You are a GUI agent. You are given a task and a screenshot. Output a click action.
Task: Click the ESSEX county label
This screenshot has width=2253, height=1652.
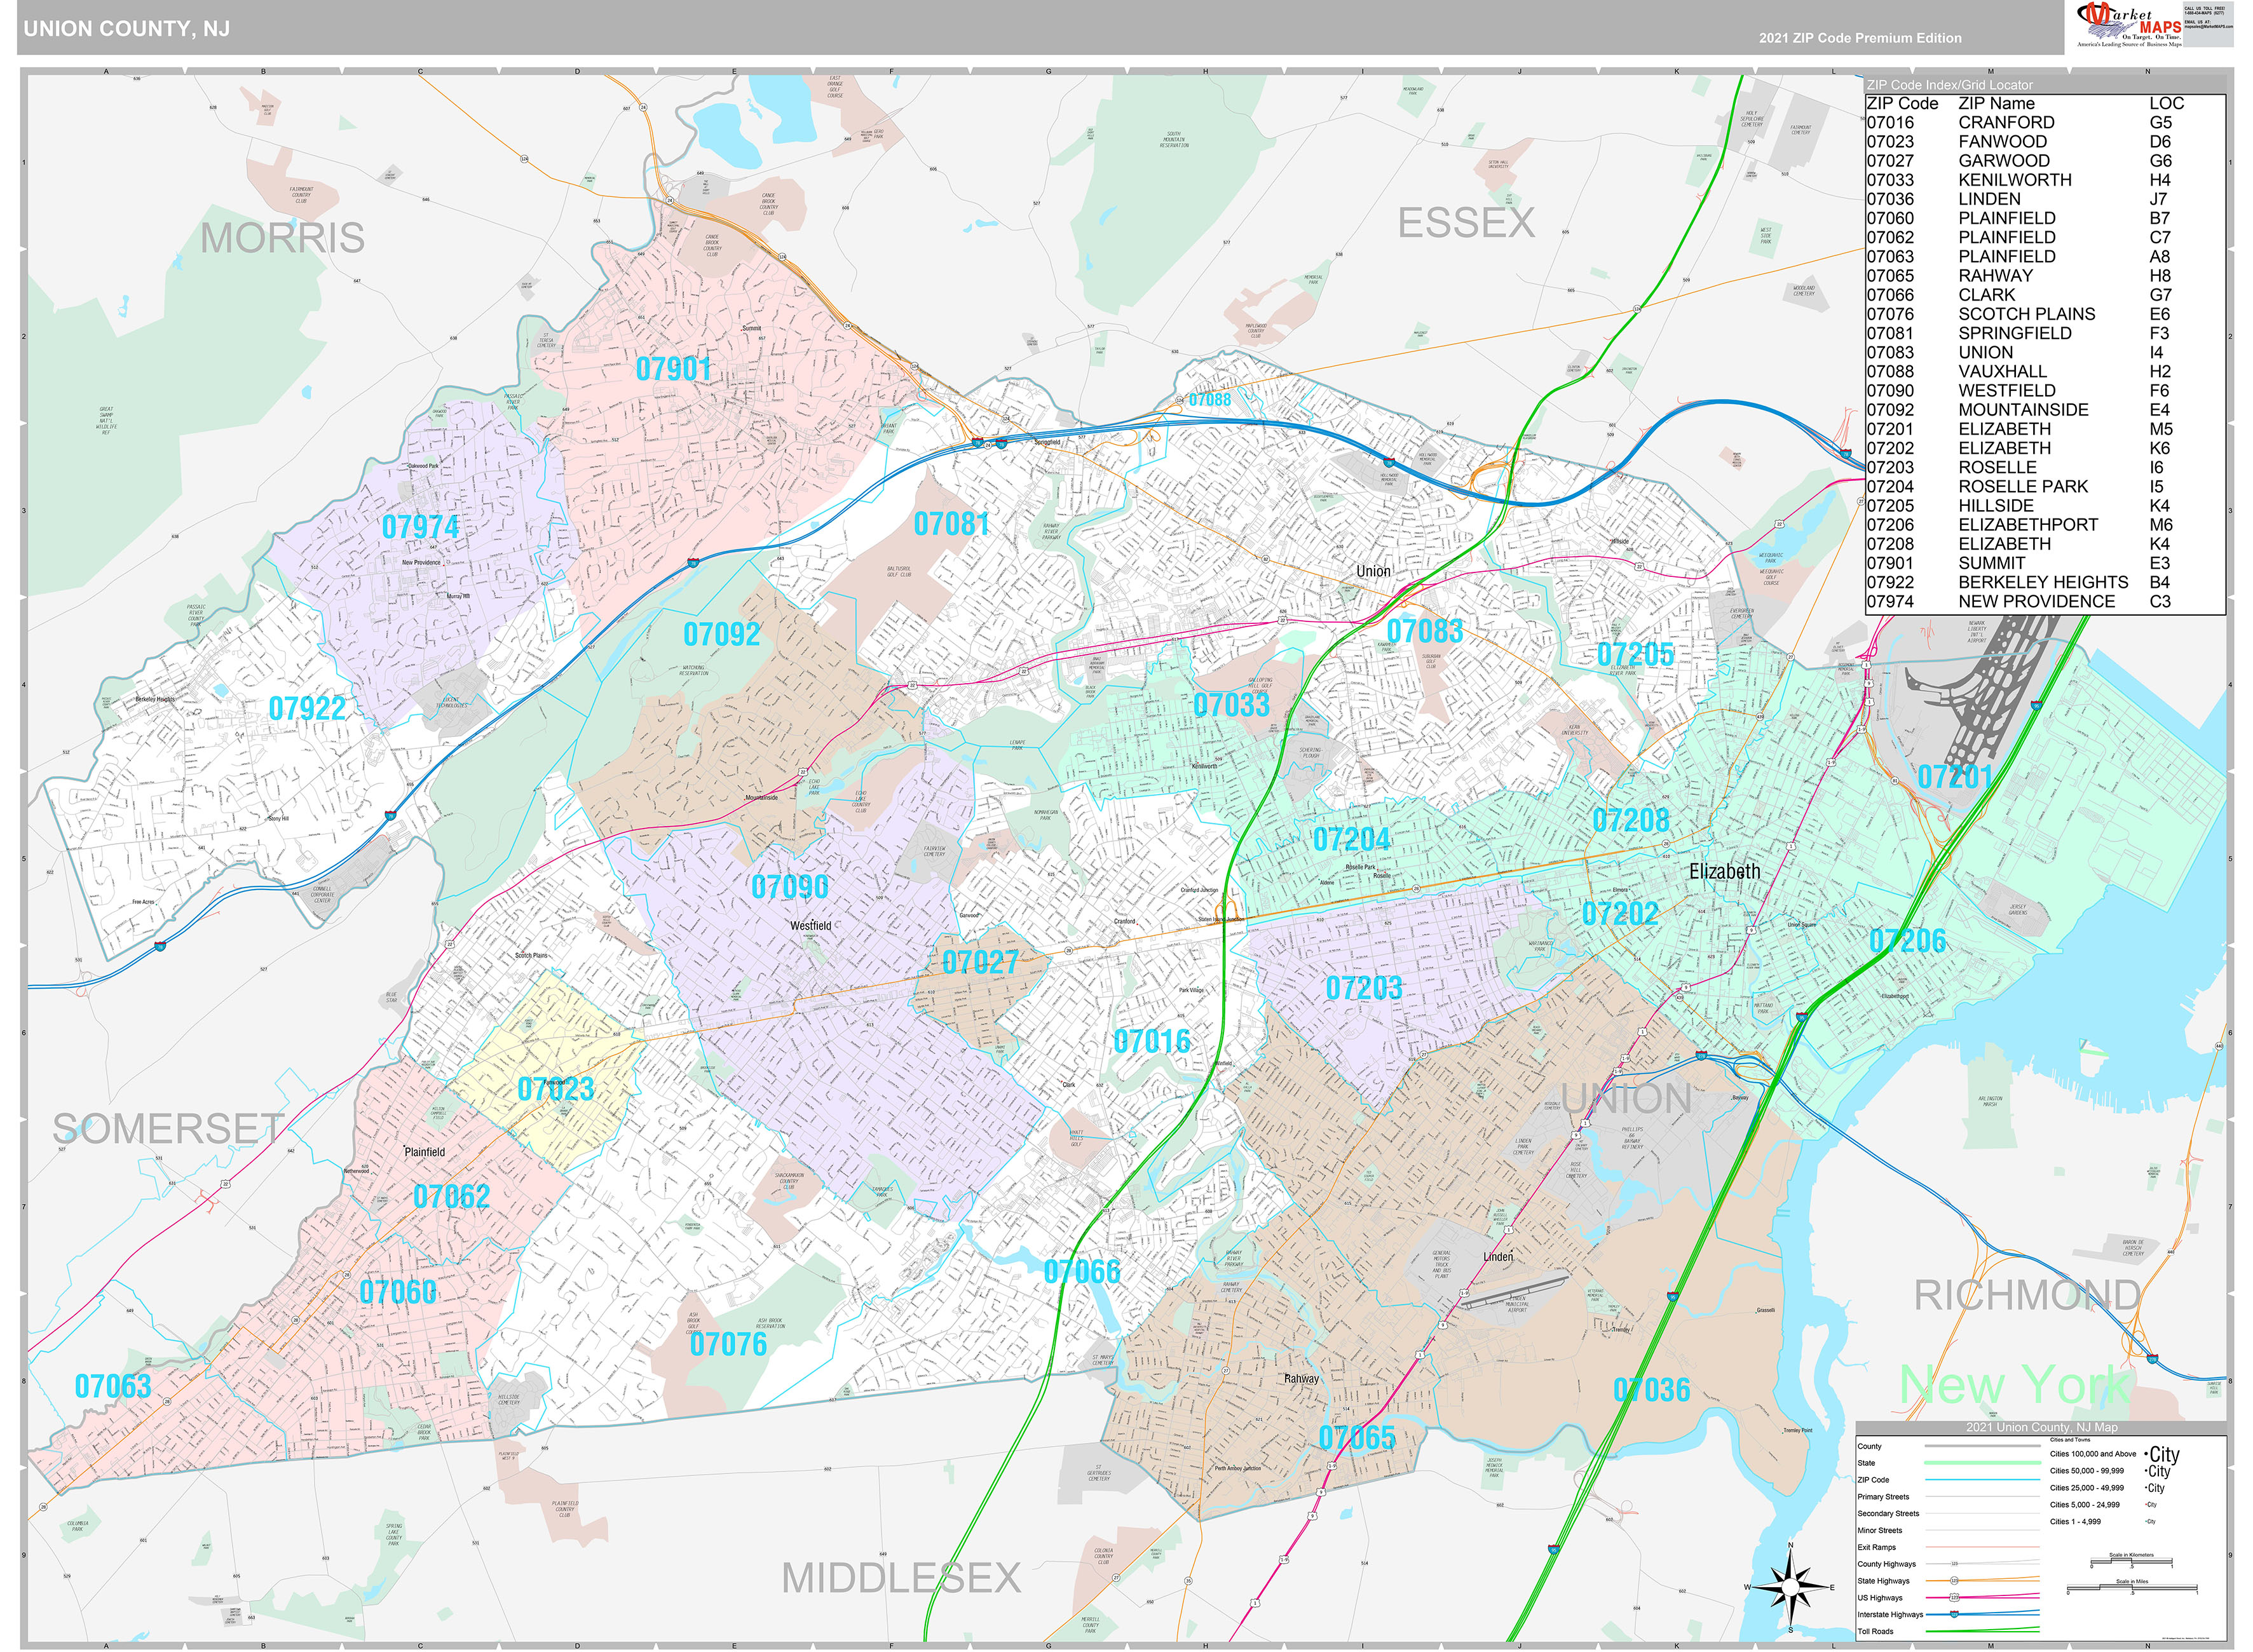(1466, 223)
